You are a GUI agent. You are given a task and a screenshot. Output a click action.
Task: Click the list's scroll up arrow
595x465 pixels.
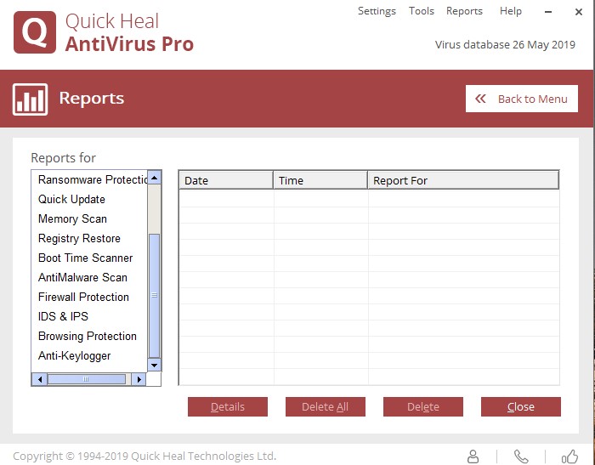[155, 178]
